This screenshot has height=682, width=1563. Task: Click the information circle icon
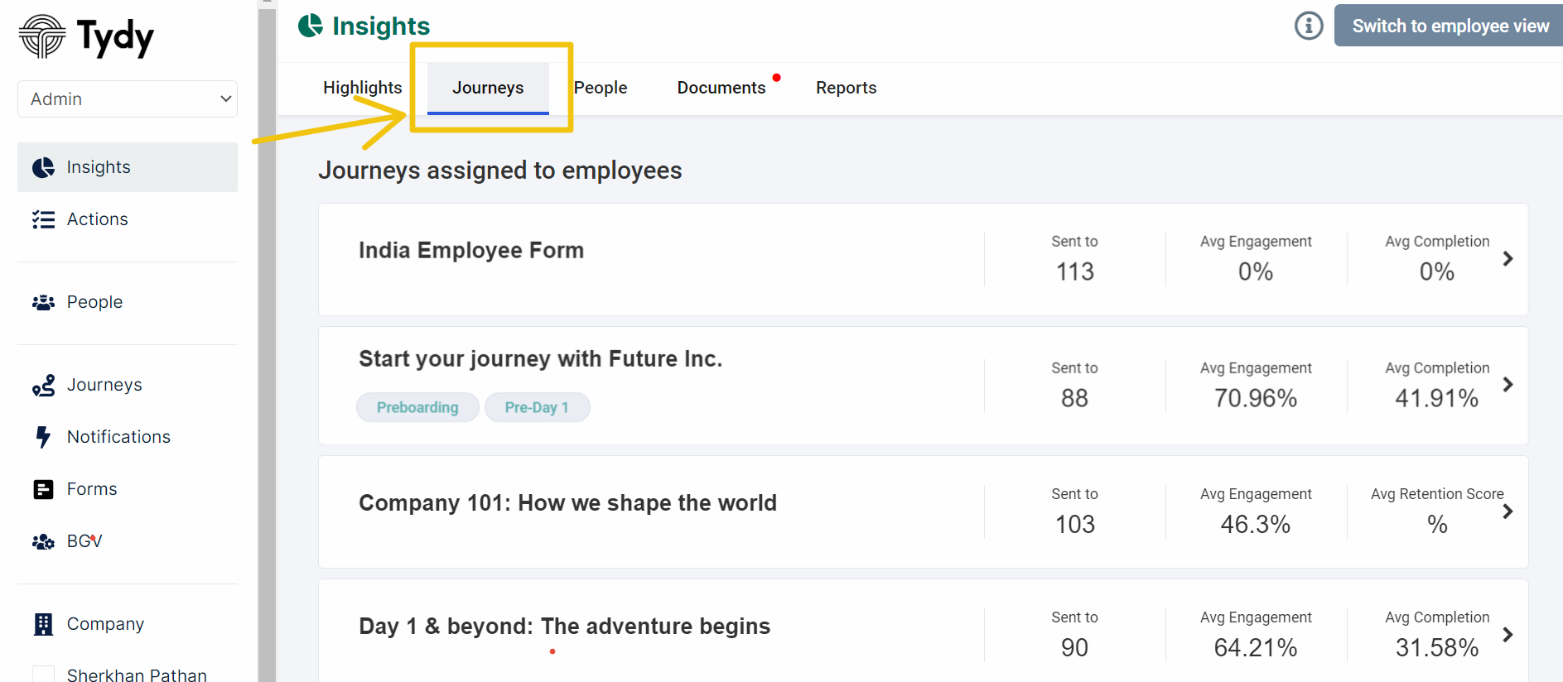[1309, 26]
